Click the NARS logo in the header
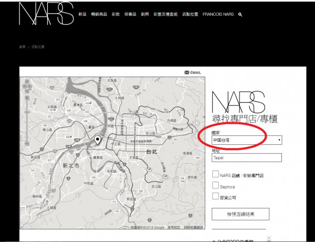The height and width of the screenshot is (242, 315). coord(45,14)
